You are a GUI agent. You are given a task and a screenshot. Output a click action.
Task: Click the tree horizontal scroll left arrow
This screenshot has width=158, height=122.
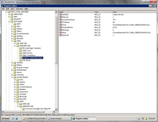(x=3, y=112)
